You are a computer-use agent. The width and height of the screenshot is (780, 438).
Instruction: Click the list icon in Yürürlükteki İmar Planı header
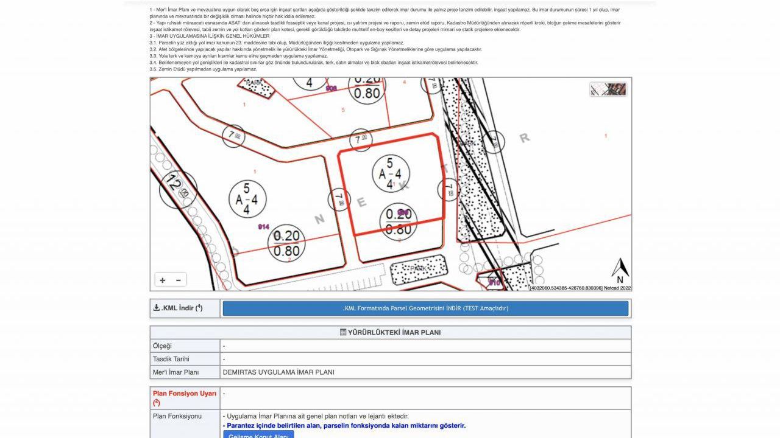click(343, 333)
